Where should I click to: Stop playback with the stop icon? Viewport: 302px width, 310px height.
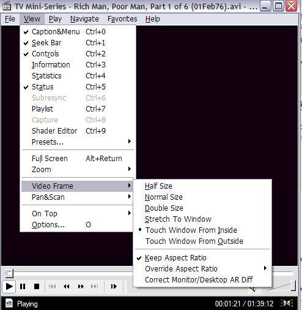pyautogui.click(x=37, y=287)
